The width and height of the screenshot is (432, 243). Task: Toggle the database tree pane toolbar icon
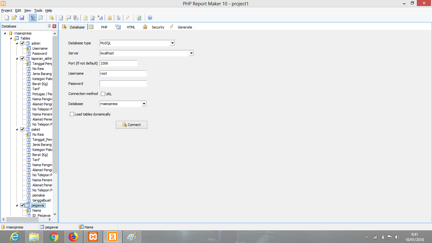(33, 18)
